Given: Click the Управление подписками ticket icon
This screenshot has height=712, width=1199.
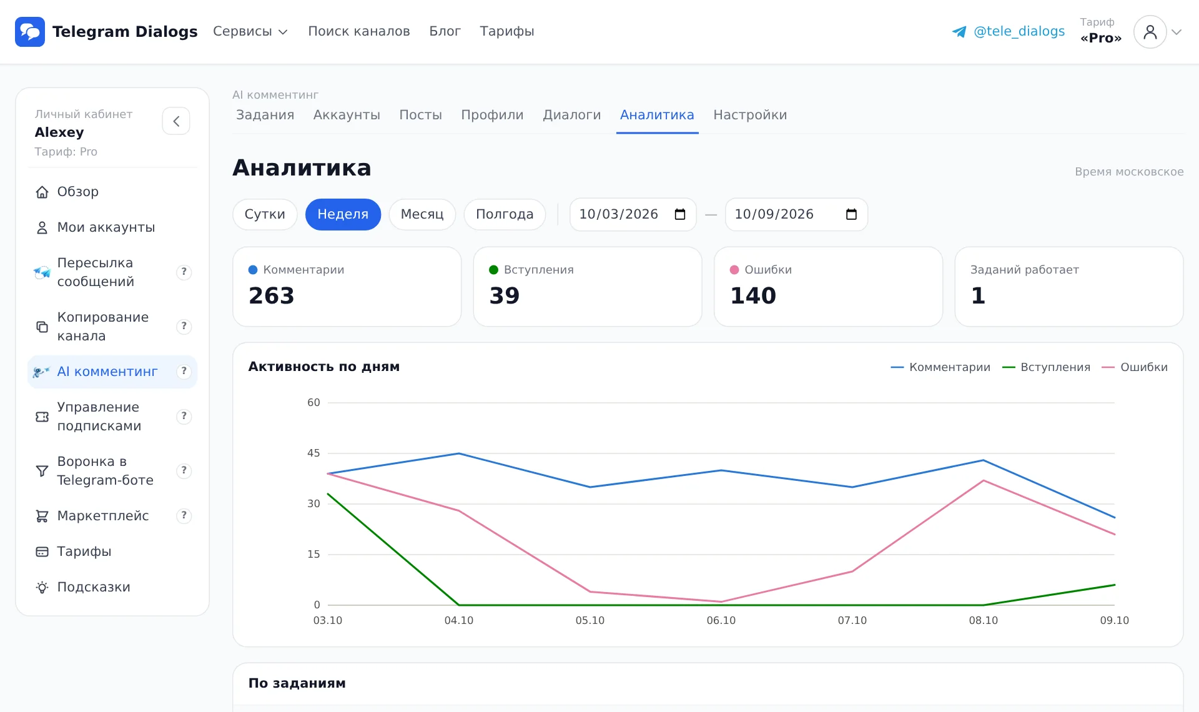Looking at the screenshot, I should (x=42, y=417).
